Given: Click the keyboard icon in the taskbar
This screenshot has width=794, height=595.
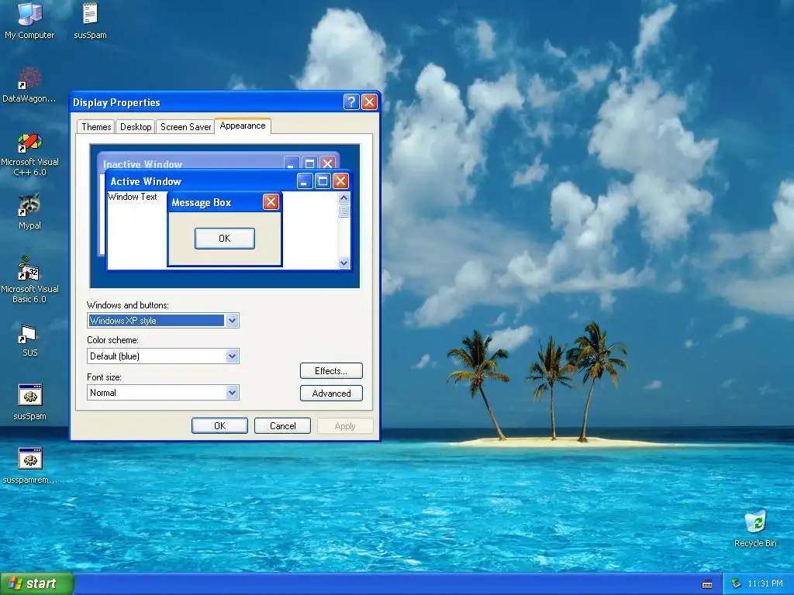Looking at the screenshot, I should coord(707,584).
